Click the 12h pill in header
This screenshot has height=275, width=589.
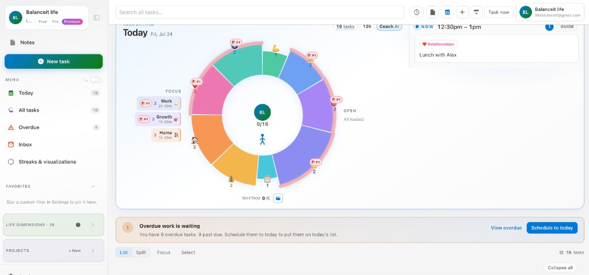(x=366, y=26)
